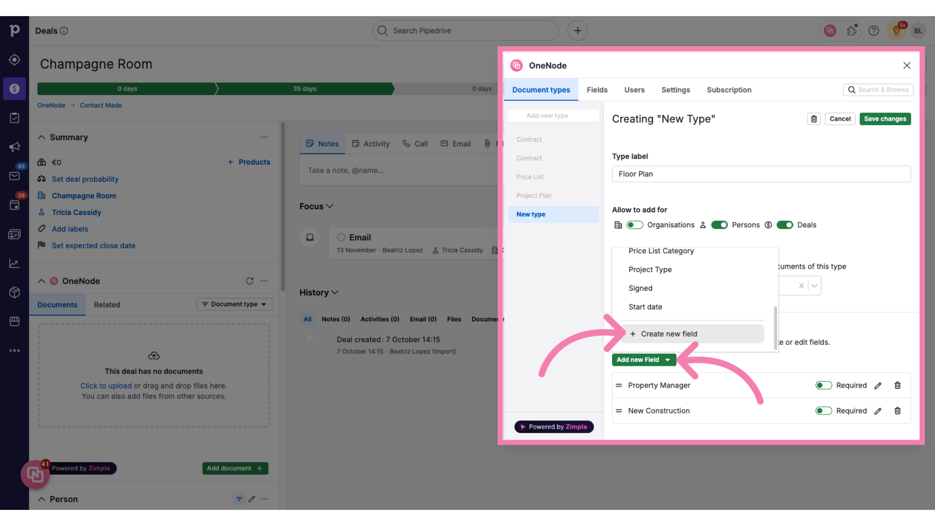Click the History expander in deal panel
The width and height of the screenshot is (935, 526).
coord(332,292)
